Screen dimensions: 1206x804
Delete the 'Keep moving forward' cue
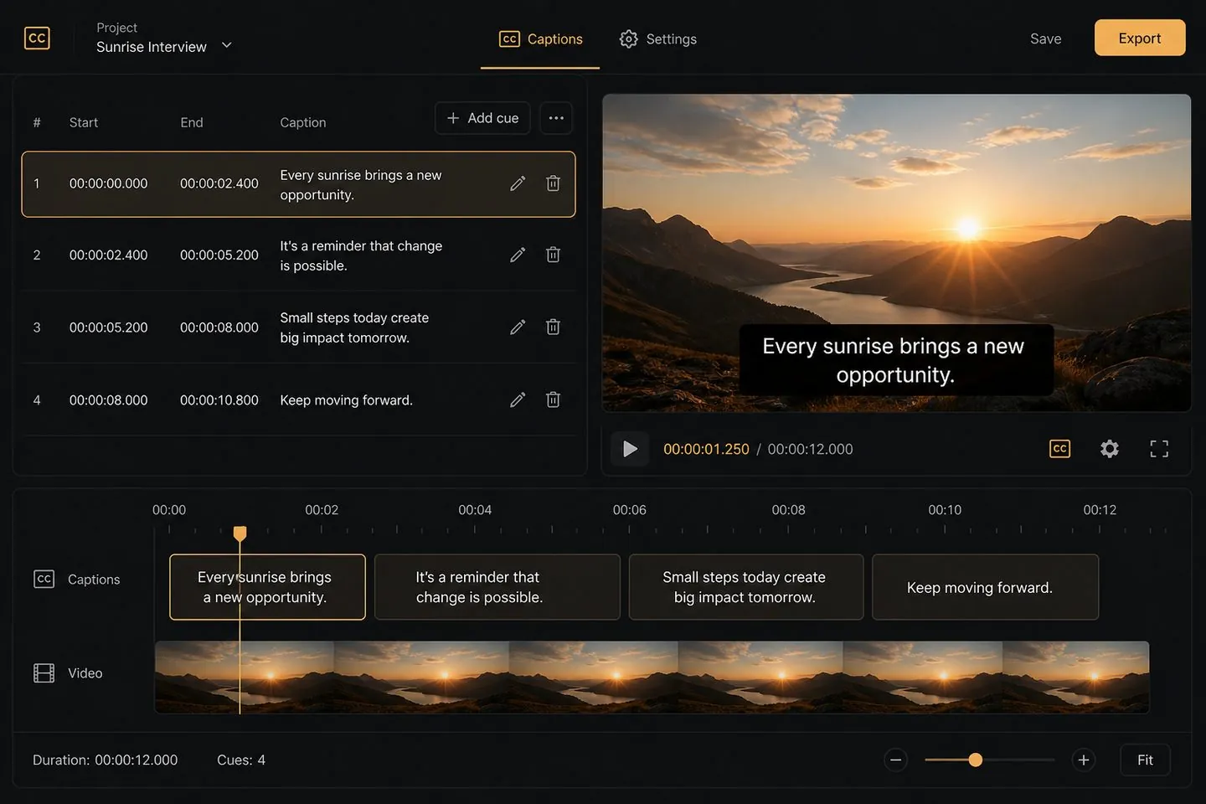click(553, 399)
